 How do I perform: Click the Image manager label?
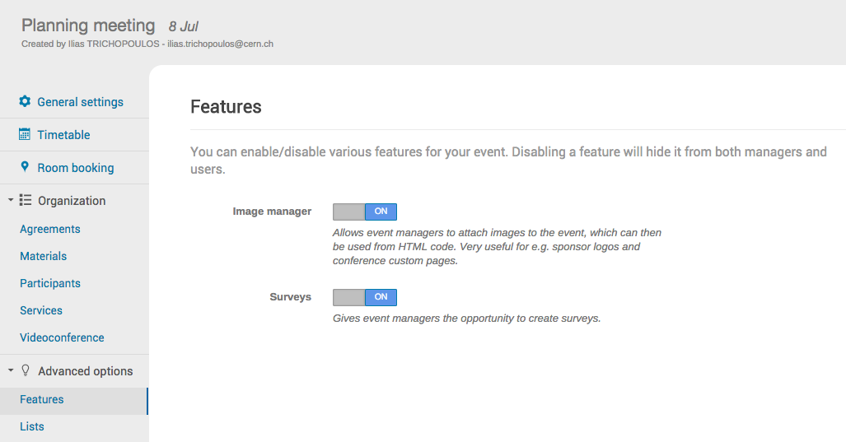pos(272,212)
